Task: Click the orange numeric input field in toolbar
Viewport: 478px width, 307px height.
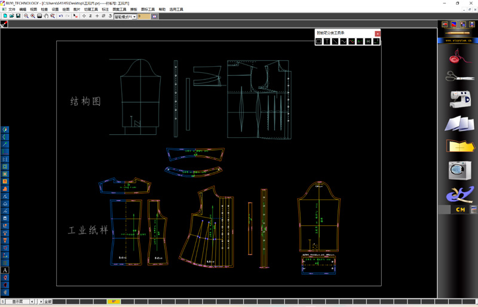Action: tap(144, 17)
